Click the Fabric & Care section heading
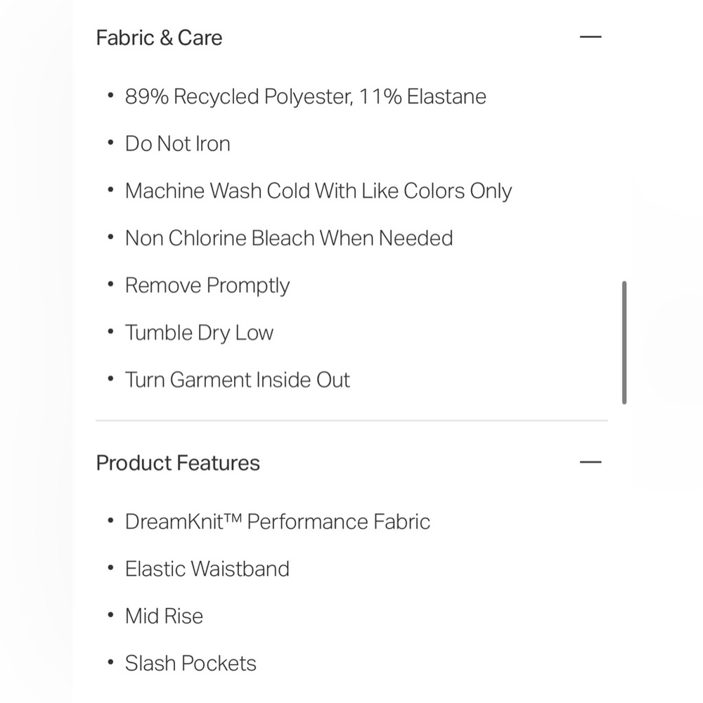The width and height of the screenshot is (703, 703). pyautogui.click(x=159, y=38)
